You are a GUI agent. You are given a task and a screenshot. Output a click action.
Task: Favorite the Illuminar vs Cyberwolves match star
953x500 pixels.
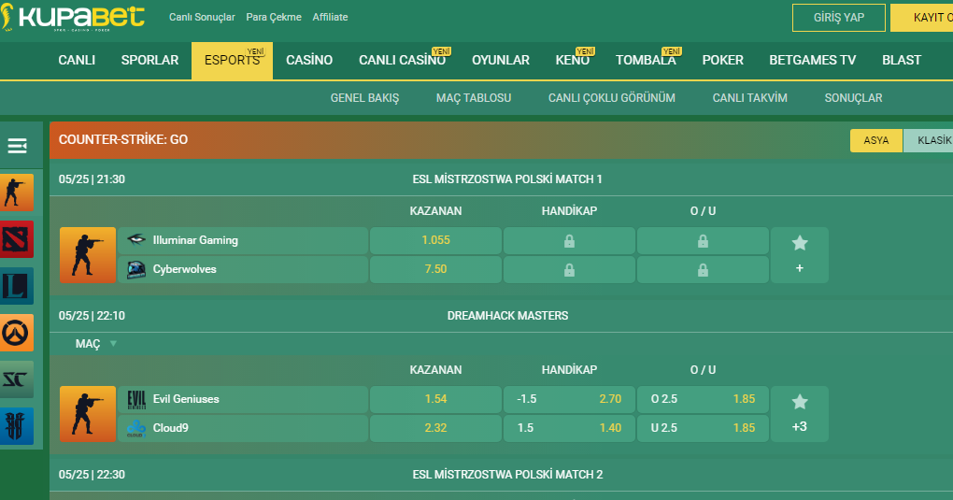[x=800, y=243]
